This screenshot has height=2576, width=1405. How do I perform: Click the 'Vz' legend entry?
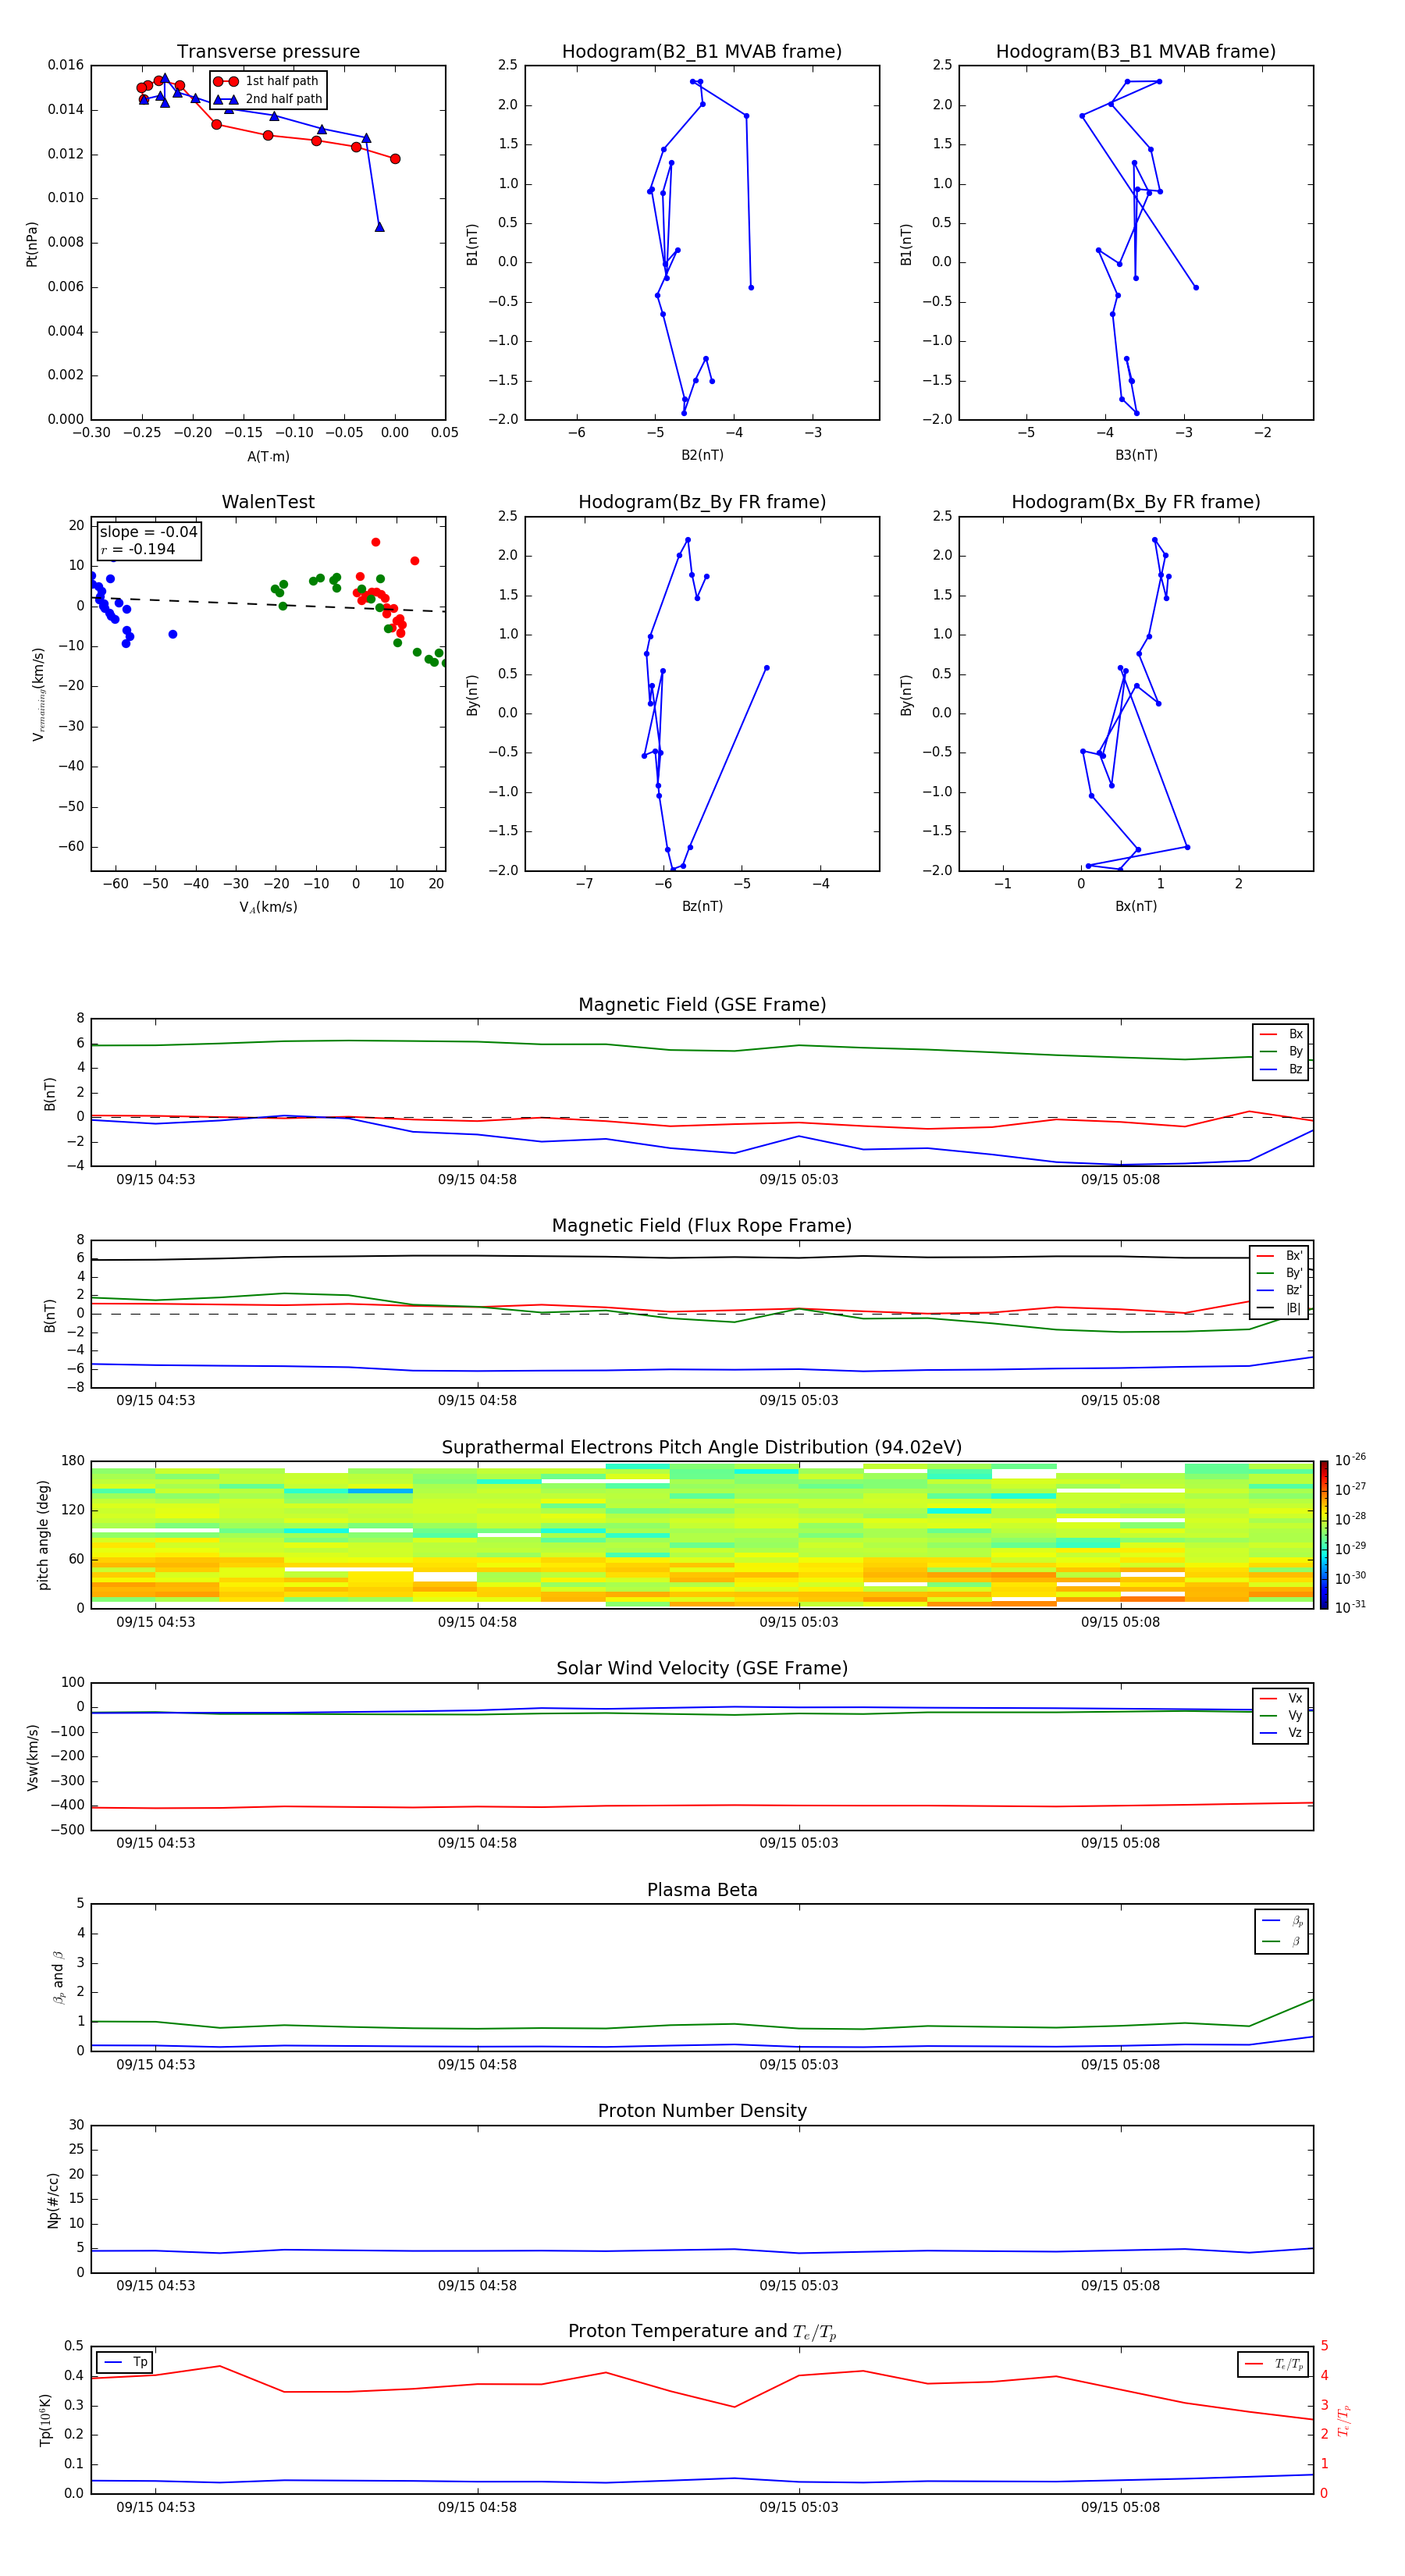[1282, 1733]
